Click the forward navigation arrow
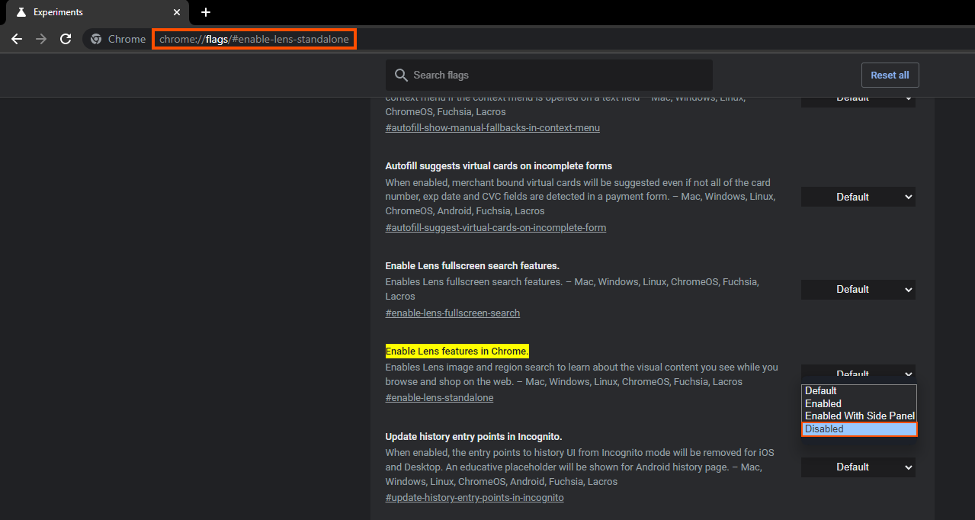The width and height of the screenshot is (975, 520). click(41, 39)
